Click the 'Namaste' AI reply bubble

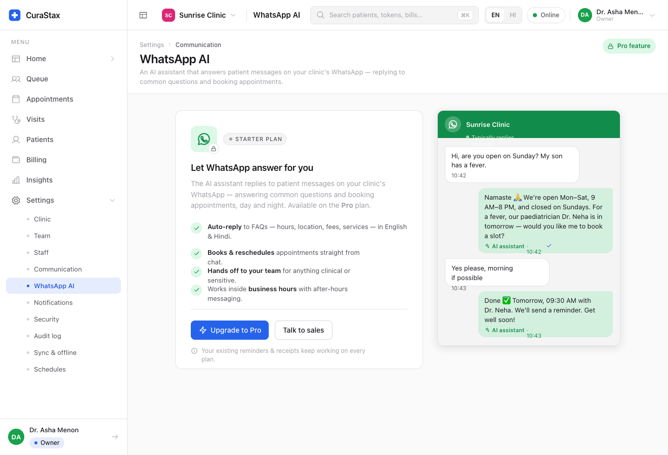546,220
